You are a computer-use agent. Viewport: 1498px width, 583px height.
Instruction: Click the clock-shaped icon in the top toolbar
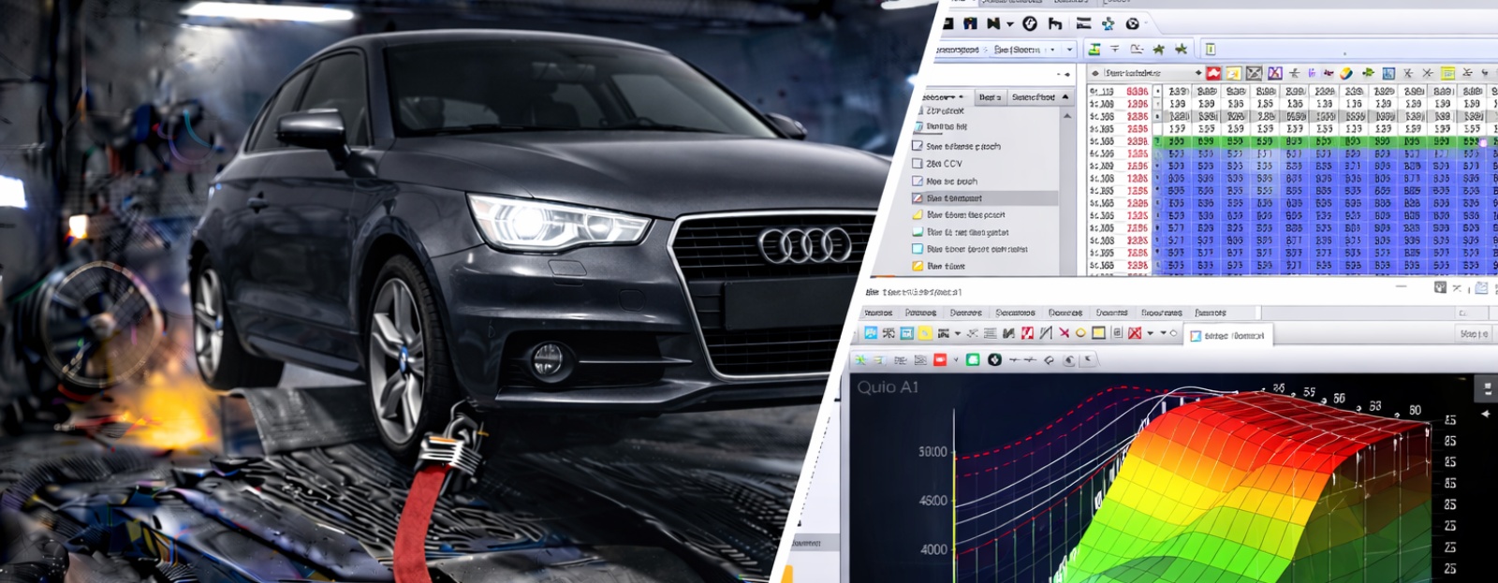[x=1030, y=23]
